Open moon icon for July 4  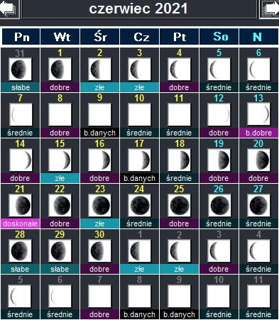pyautogui.click(x=258, y=251)
